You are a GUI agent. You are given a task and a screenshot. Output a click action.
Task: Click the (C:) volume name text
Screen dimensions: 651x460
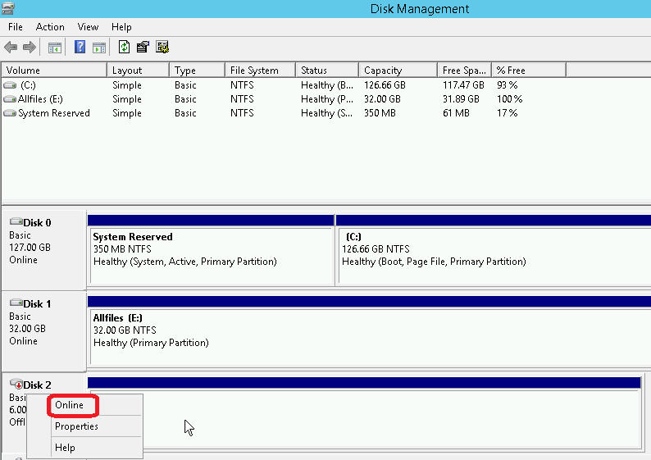pos(28,85)
